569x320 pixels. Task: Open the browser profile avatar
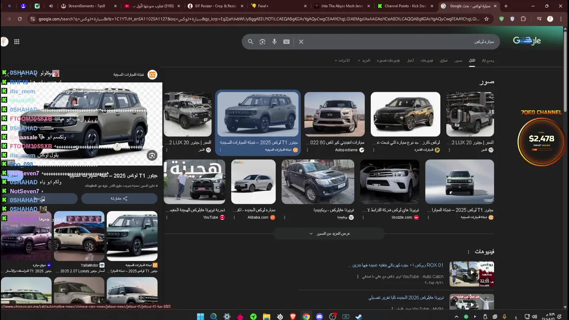point(550,19)
